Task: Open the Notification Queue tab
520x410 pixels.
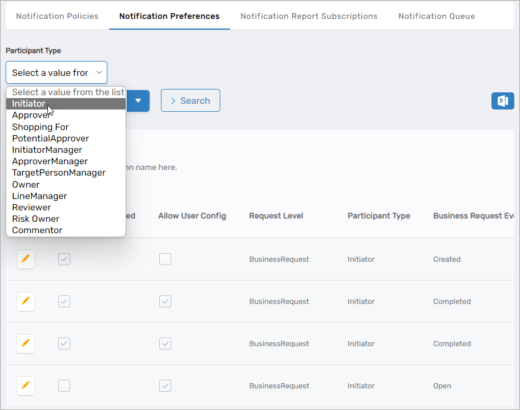Action: coord(436,16)
